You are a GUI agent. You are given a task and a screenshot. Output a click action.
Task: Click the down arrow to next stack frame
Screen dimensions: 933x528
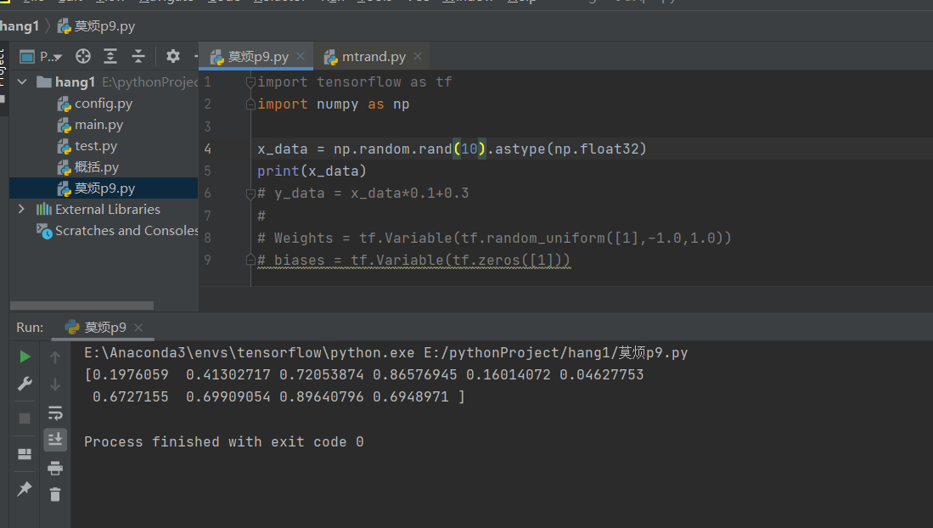54,385
